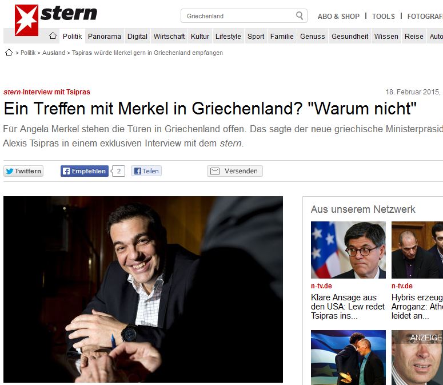Click the stern logo
The image size is (443, 385).
[x=56, y=20]
